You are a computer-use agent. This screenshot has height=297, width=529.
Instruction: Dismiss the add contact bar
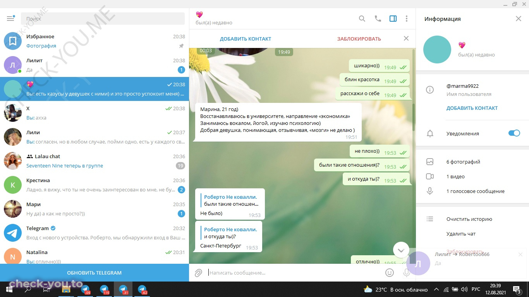[406, 38]
